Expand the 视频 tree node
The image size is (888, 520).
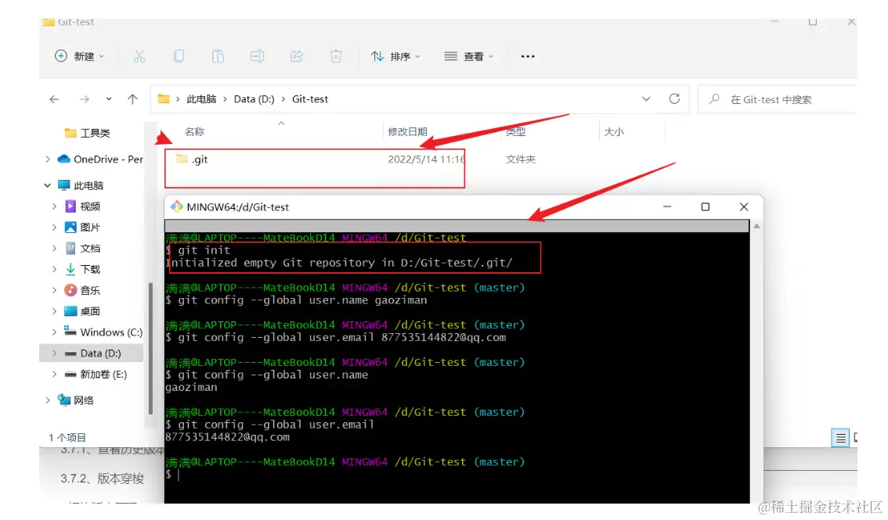(x=54, y=206)
